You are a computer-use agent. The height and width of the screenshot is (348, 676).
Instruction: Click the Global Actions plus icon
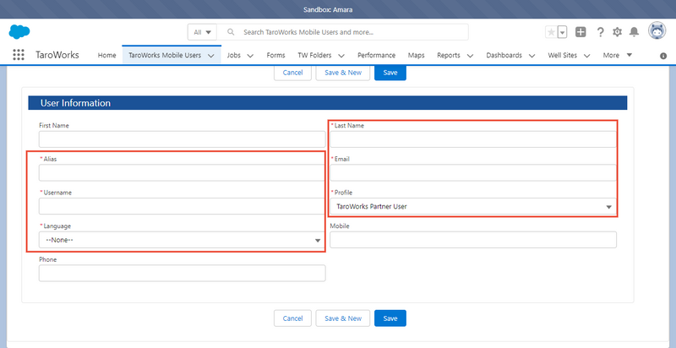pos(581,32)
